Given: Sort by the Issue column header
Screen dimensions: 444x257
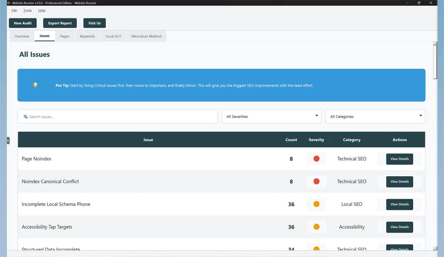Looking at the screenshot, I should 148,140.
